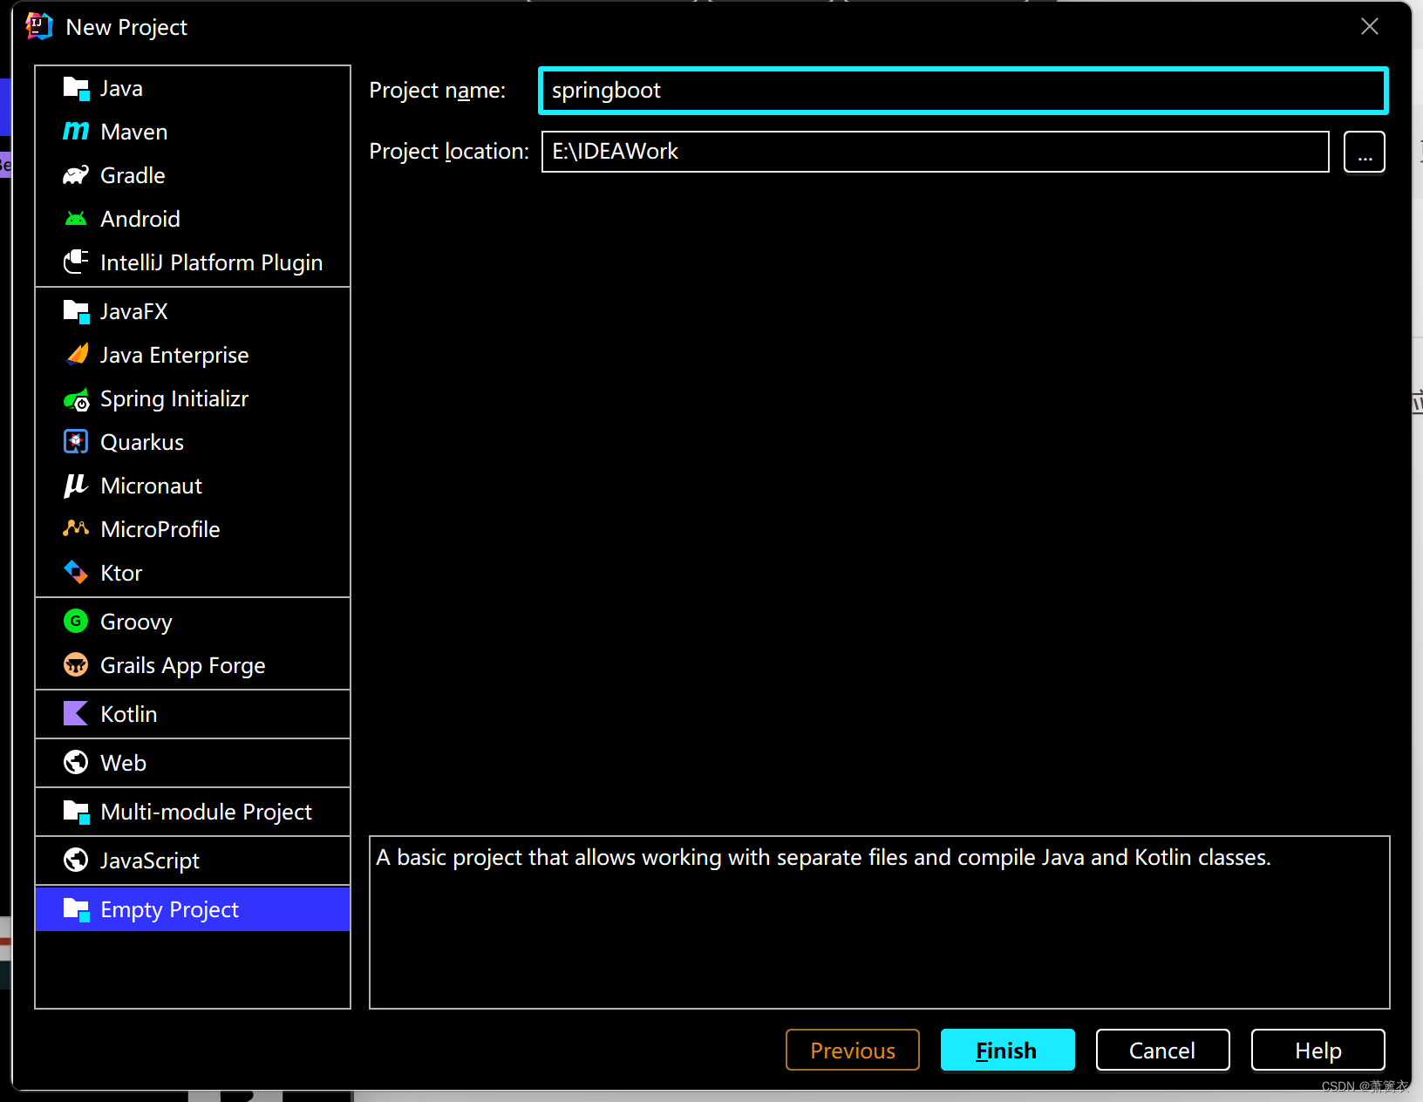Select the Maven label in list
The width and height of the screenshot is (1423, 1102).
pyautogui.click(x=134, y=132)
